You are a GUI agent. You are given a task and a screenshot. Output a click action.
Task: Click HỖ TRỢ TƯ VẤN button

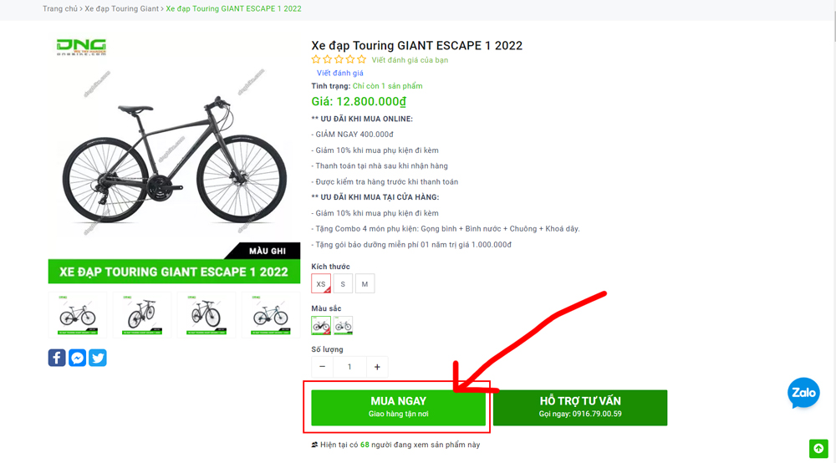[580, 407]
